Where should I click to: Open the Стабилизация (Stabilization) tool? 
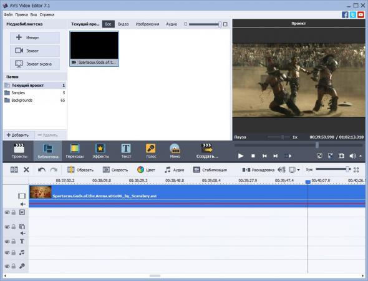point(210,170)
